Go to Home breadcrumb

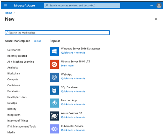point(9,13)
